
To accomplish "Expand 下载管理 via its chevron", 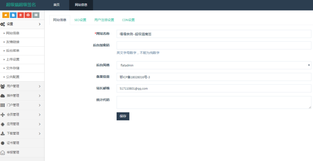I will tap(40, 134).
